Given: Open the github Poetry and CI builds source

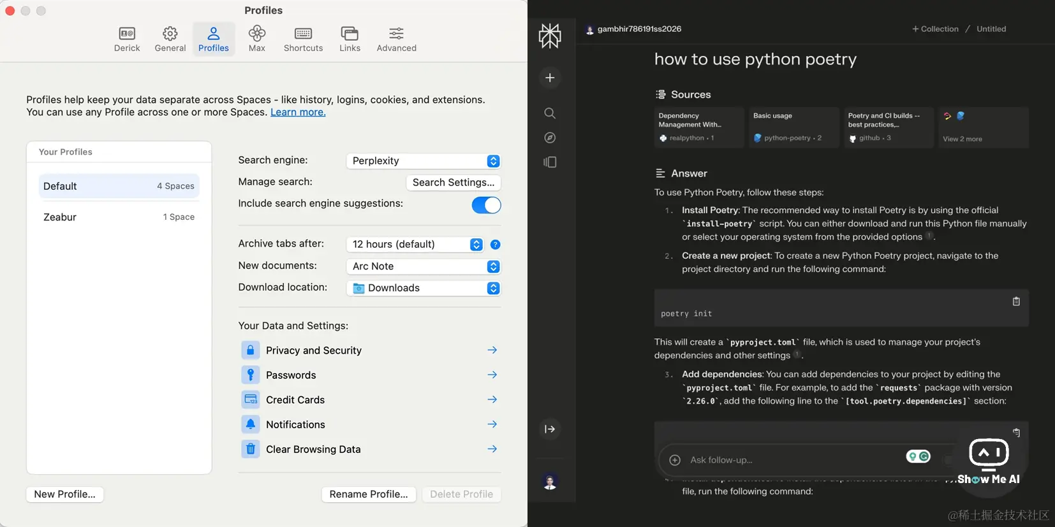Looking at the screenshot, I should (889, 127).
